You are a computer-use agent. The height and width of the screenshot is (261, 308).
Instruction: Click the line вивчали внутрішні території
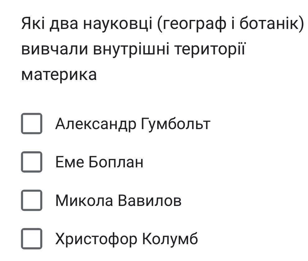(133, 49)
